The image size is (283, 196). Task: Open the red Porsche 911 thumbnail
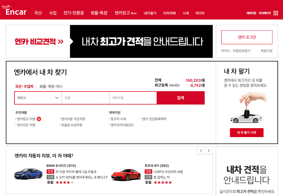(126, 175)
